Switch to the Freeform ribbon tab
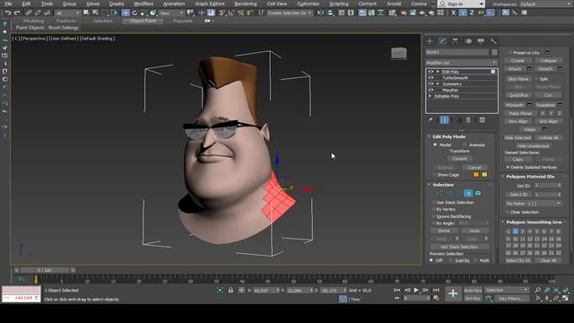Image resolution: width=574 pixels, height=323 pixels. click(66, 21)
